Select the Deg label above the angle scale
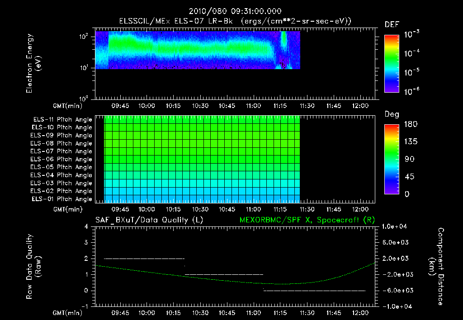 tap(392, 114)
